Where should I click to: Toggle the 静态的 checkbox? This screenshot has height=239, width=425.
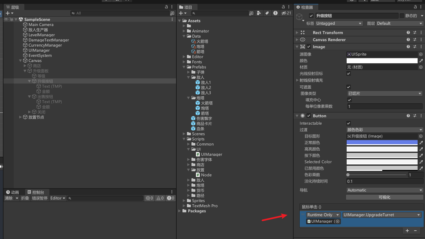pyautogui.click(x=402, y=16)
